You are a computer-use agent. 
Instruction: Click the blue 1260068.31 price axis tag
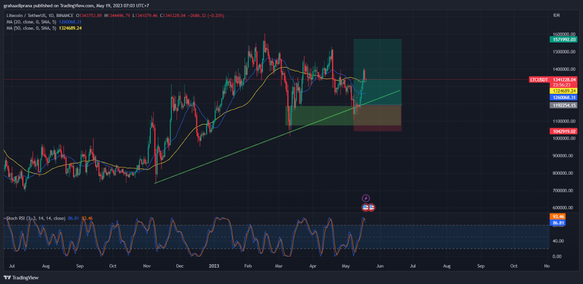coord(563,97)
